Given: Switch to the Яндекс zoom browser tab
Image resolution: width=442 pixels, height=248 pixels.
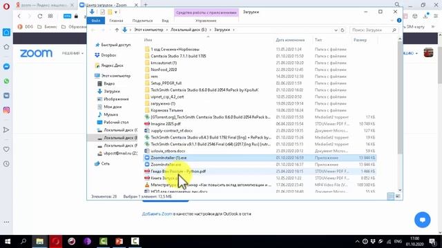Looking at the screenshot, I should pos(44,5).
